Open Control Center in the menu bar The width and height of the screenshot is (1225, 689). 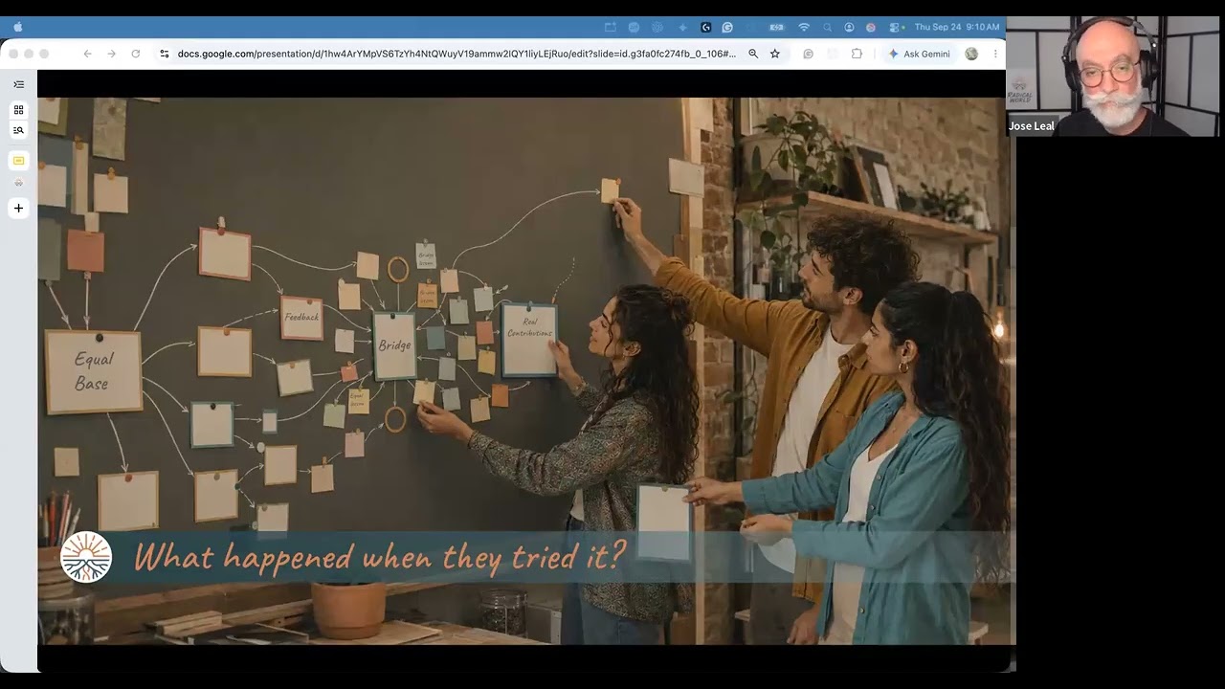(895, 27)
